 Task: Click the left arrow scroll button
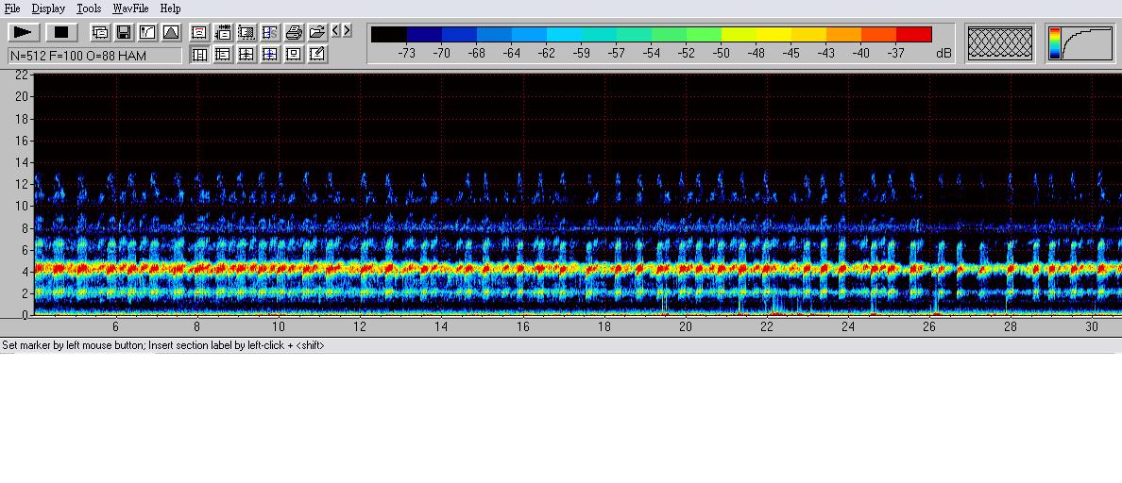(x=335, y=31)
